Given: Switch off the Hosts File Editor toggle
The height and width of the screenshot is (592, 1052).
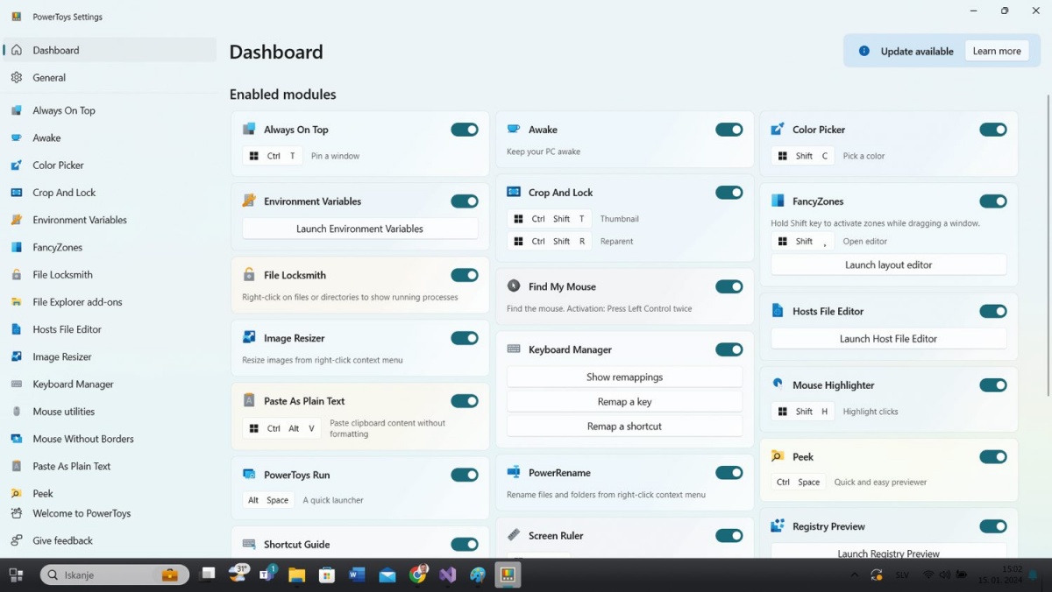Looking at the screenshot, I should [x=993, y=311].
